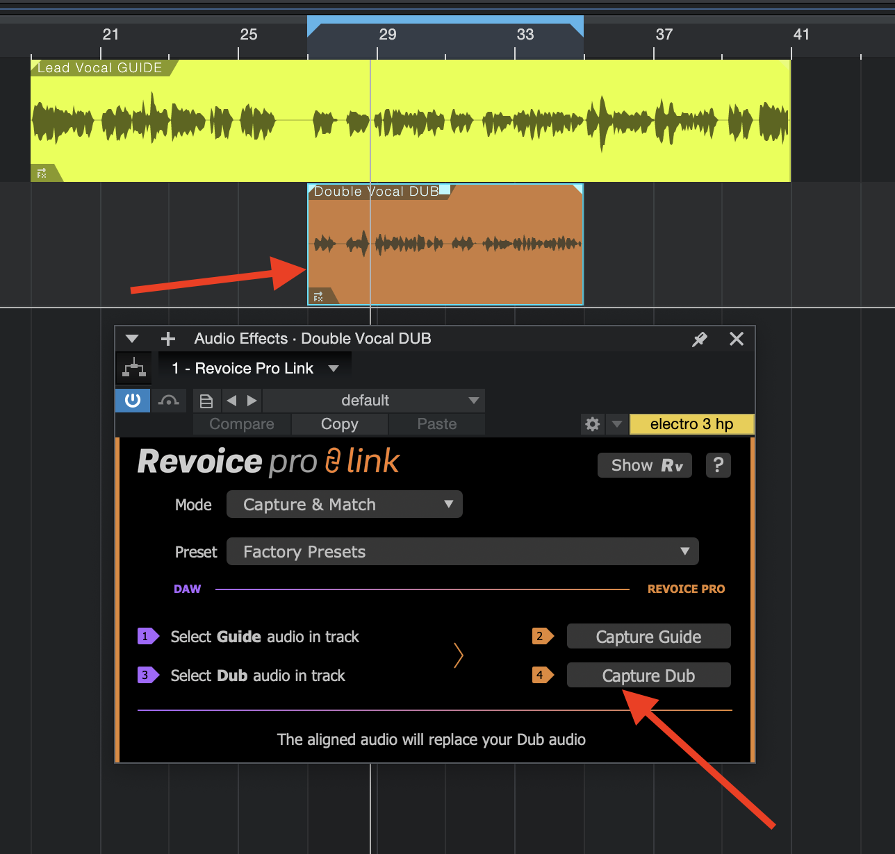Toggle the automation mode button

[x=168, y=401]
